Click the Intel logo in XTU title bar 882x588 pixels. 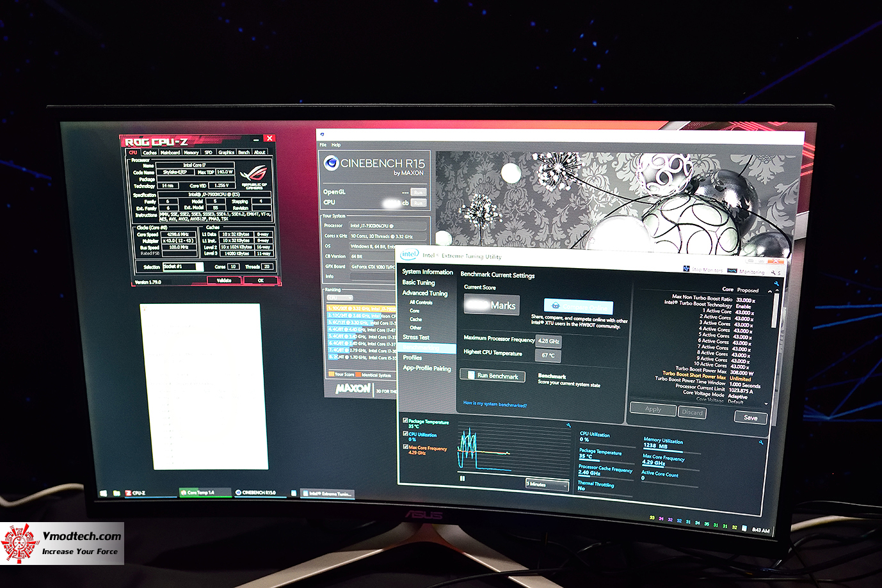click(409, 255)
